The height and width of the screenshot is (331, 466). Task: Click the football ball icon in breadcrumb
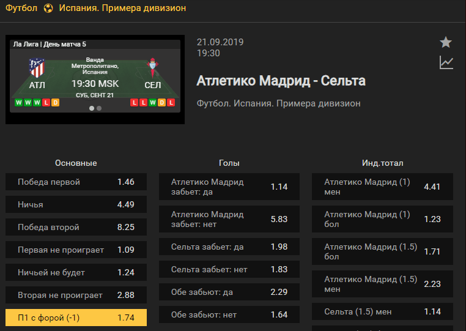48,8
